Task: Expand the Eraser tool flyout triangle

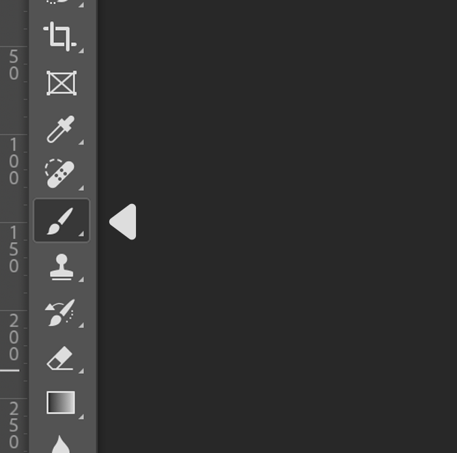Action: point(81,371)
